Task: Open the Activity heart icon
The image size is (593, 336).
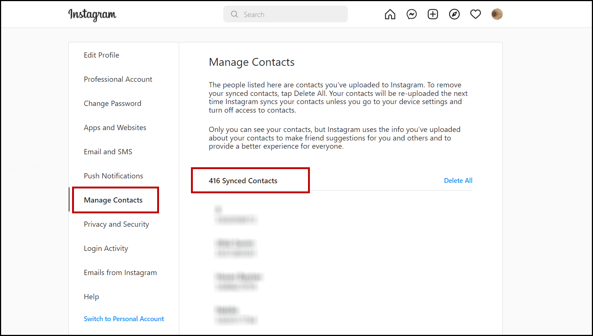Action: [476, 14]
